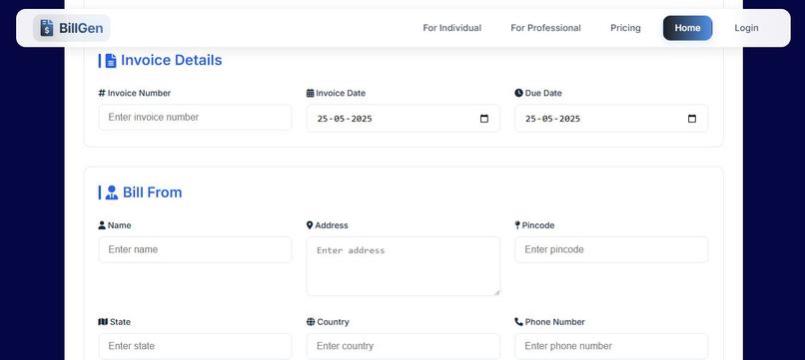805x360 pixels.
Task: Click the user icon next to Name label
Action: (x=102, y=225)
